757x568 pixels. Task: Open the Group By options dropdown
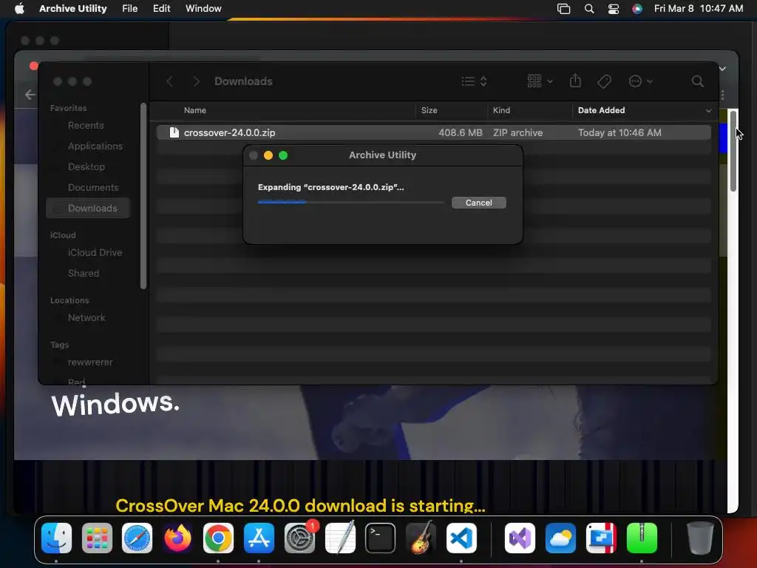[x=540, y=81]
